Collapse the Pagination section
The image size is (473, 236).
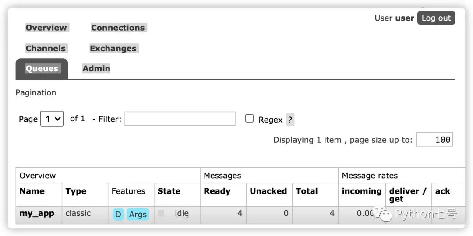tap(36, 92)
